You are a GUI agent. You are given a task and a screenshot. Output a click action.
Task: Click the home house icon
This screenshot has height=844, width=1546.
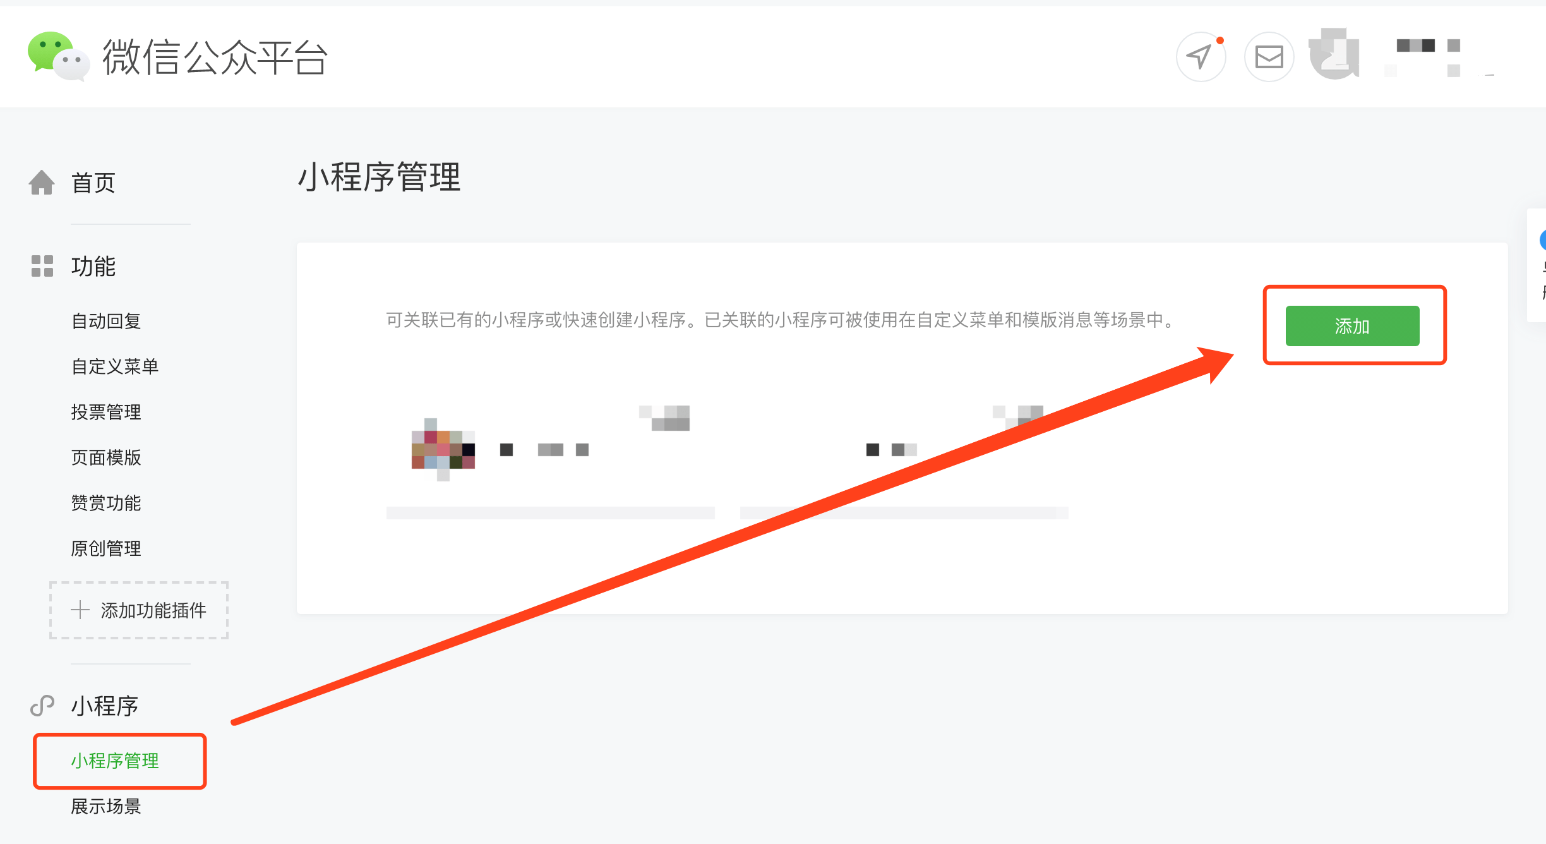pyautogui.click(x=42, y=183)
